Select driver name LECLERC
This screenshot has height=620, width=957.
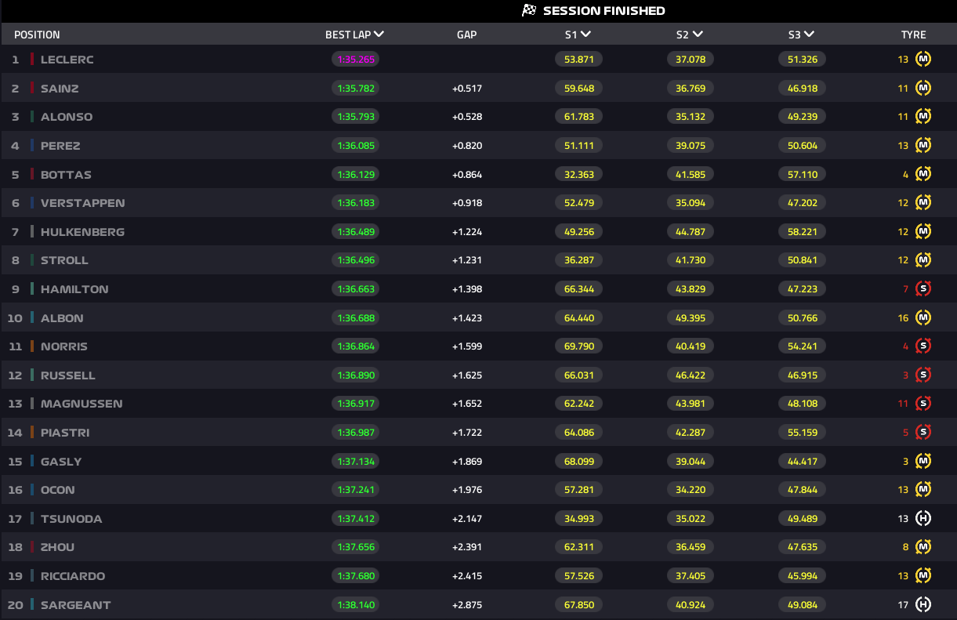click(67, 60)
